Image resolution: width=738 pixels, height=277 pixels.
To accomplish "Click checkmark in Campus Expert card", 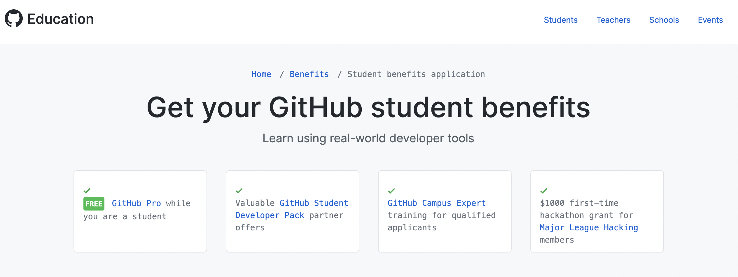I will click(x=391, y=191).
